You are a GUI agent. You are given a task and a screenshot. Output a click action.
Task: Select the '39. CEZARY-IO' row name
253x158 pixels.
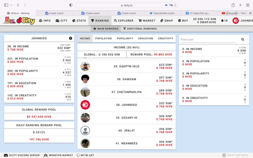[126, 118]
